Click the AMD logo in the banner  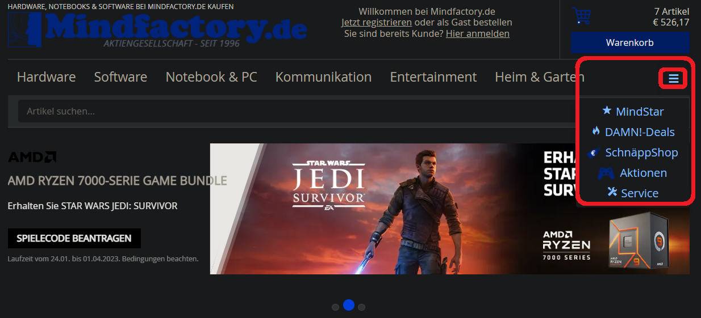32,157
